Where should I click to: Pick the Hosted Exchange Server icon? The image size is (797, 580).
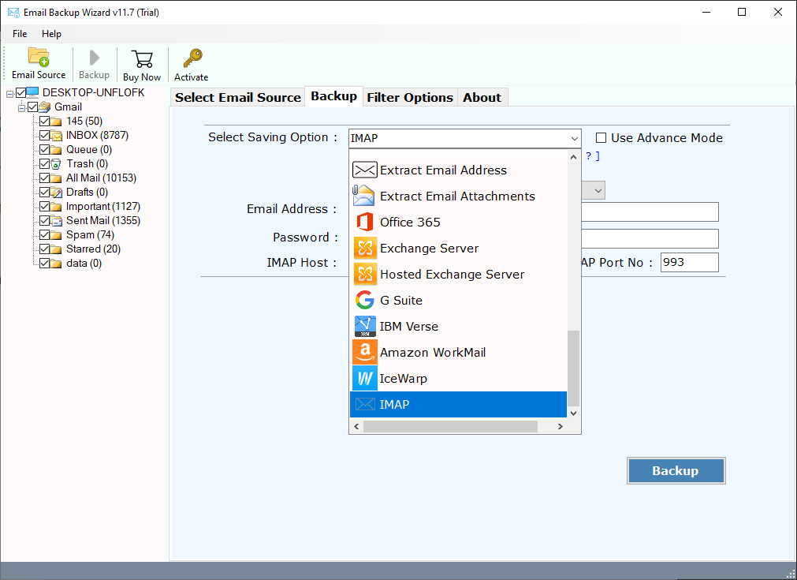[x=364, y=275]
